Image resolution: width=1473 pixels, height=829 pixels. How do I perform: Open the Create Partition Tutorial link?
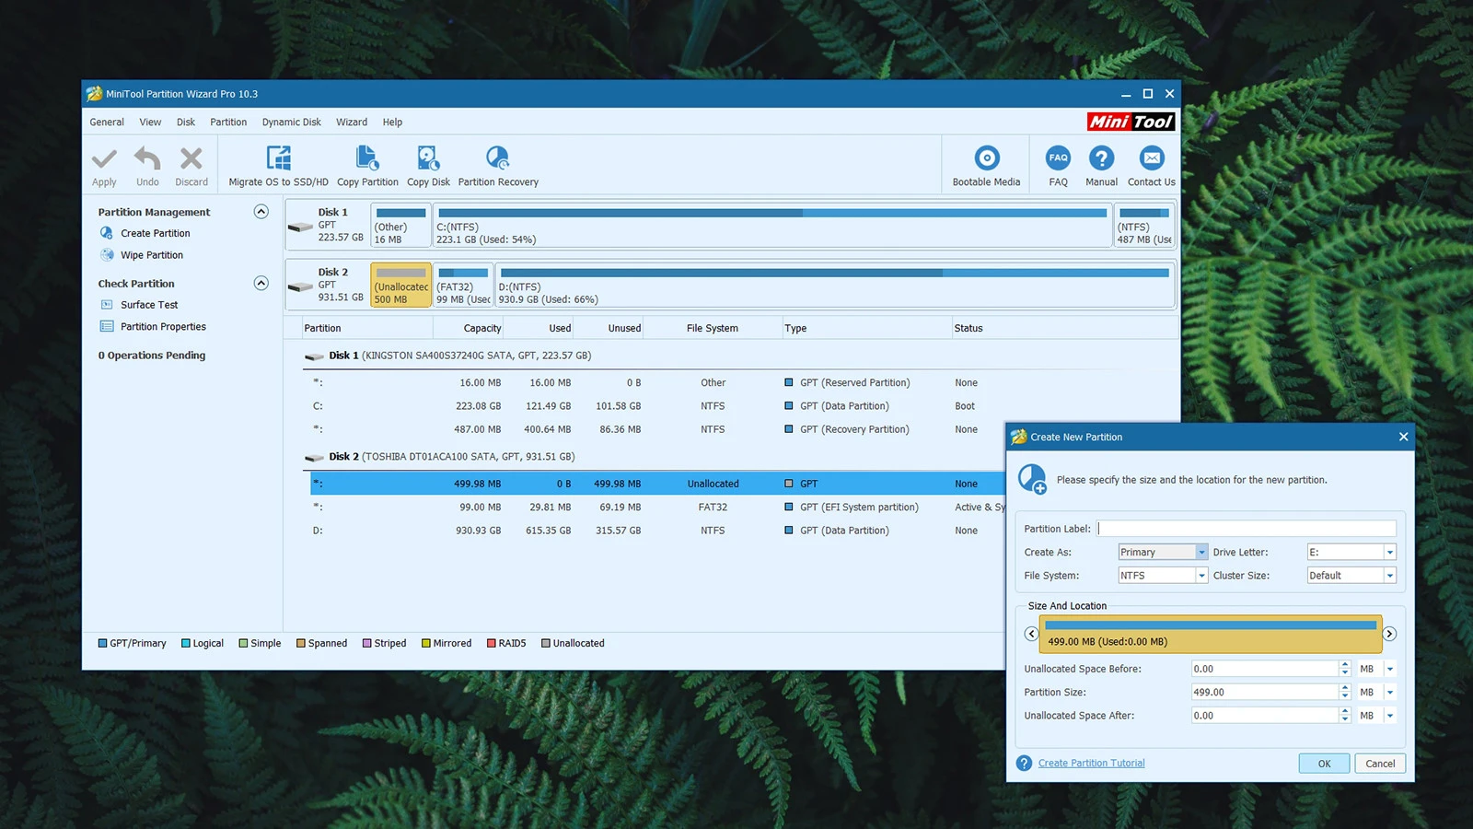pyautogui.click(x=1092, y=763)
